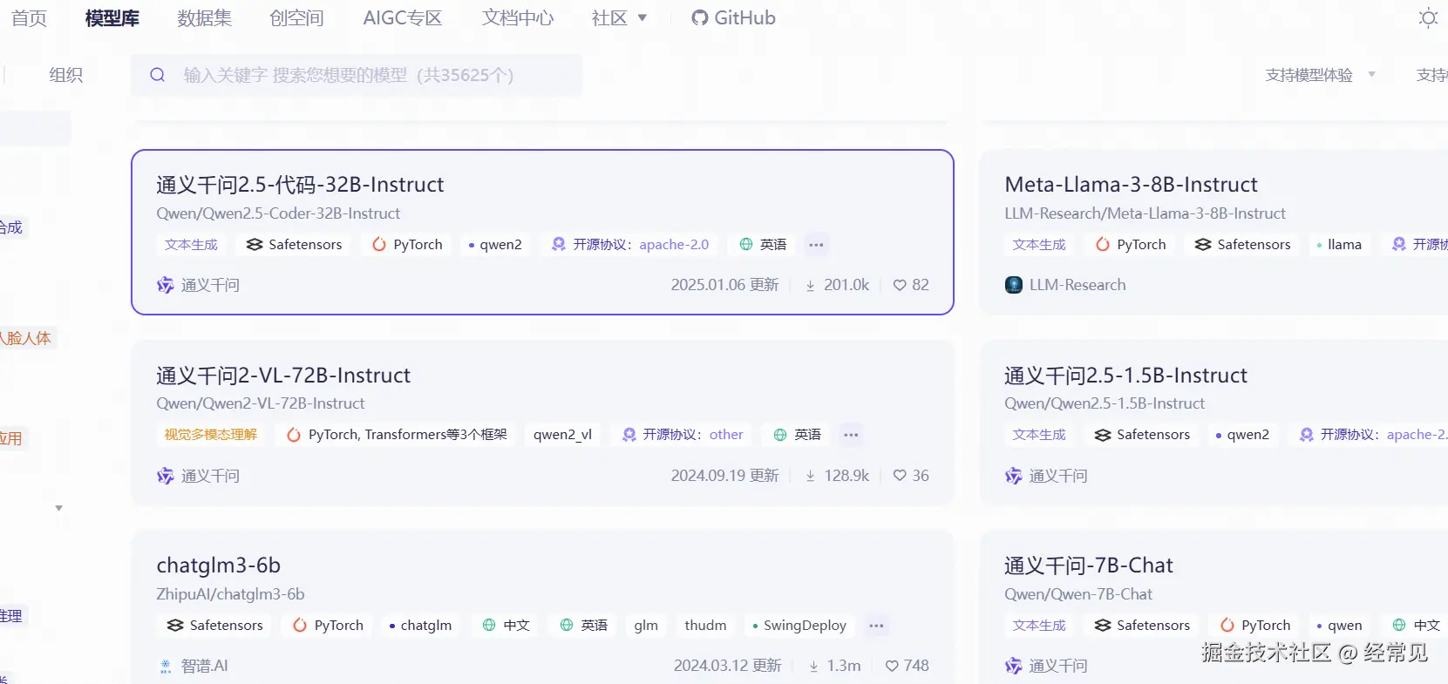This screenshot has width=1448, height=684.
Task: Open the 通义千问2.5-1.5B-Instruct model title
Action: coord(1125,376)
